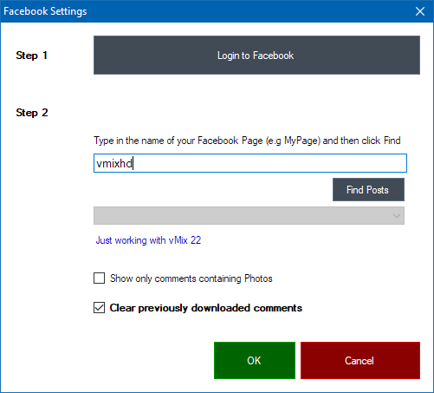The width and height of the screenshot is (434, 393).
Task: Select the Step 1 label
Action: click(x=31, y=56)
